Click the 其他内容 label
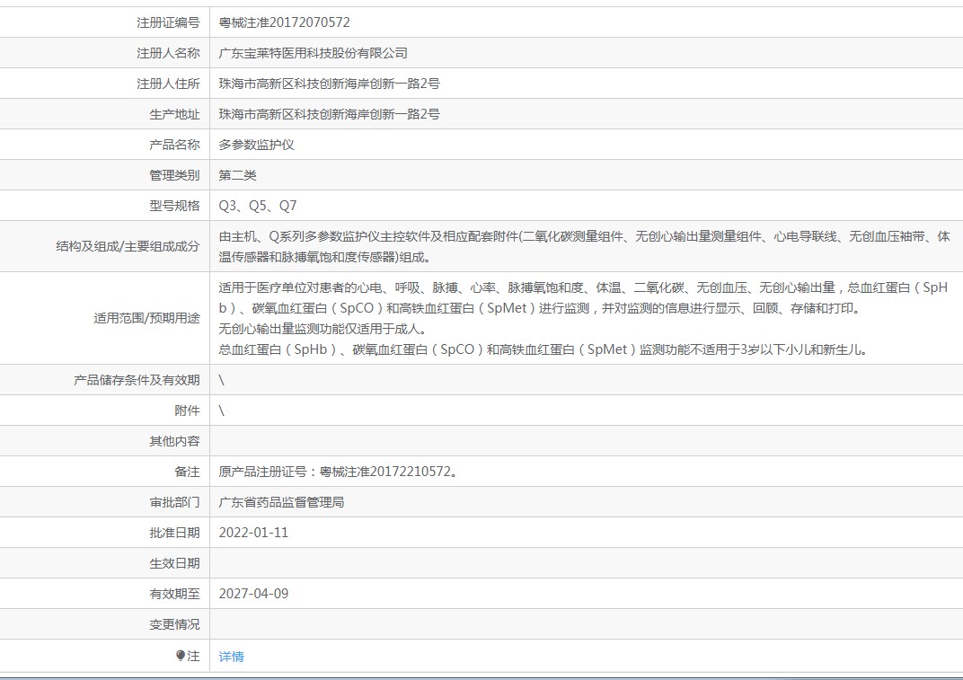963x680 pixels. [x=174, y=442]
